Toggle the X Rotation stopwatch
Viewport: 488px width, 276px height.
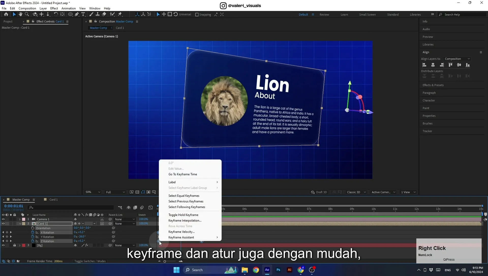pos(33,232)
